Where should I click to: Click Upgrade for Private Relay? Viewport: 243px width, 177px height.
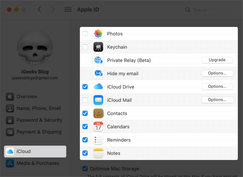[217, 60]
